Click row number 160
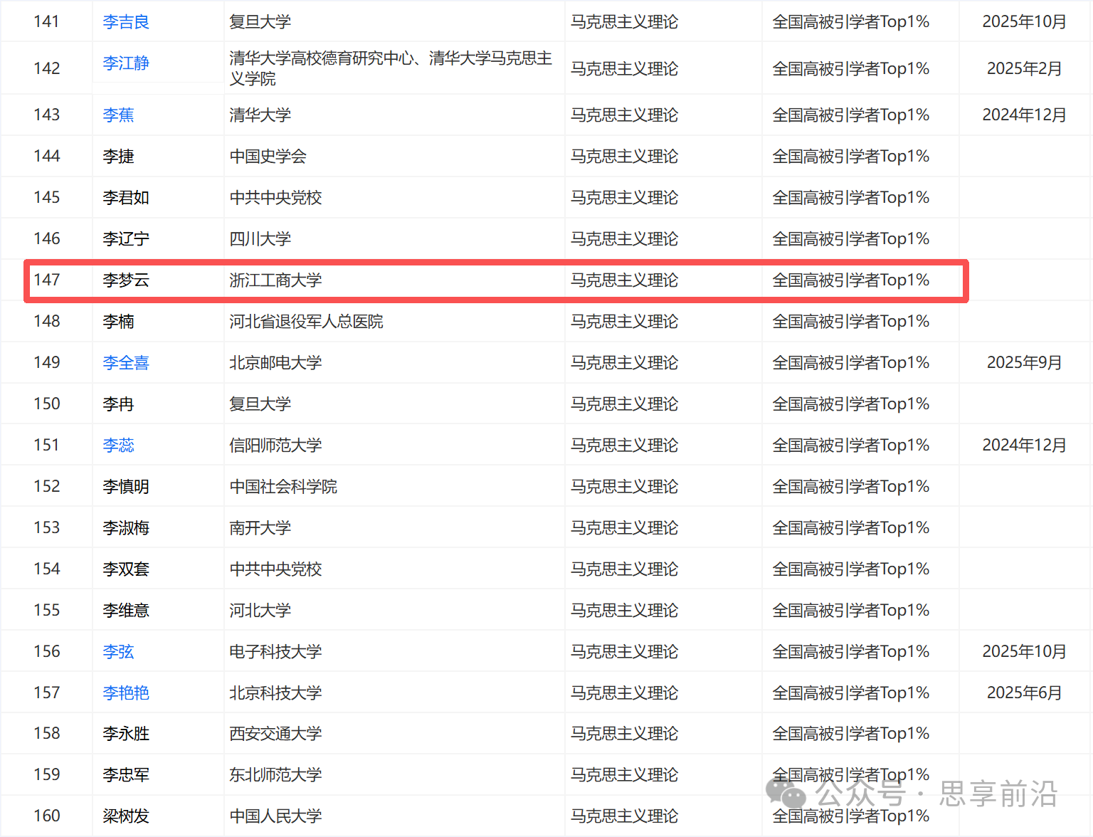Image resolution: width=1093 pixels, height=837 pixels. point(47,816)
